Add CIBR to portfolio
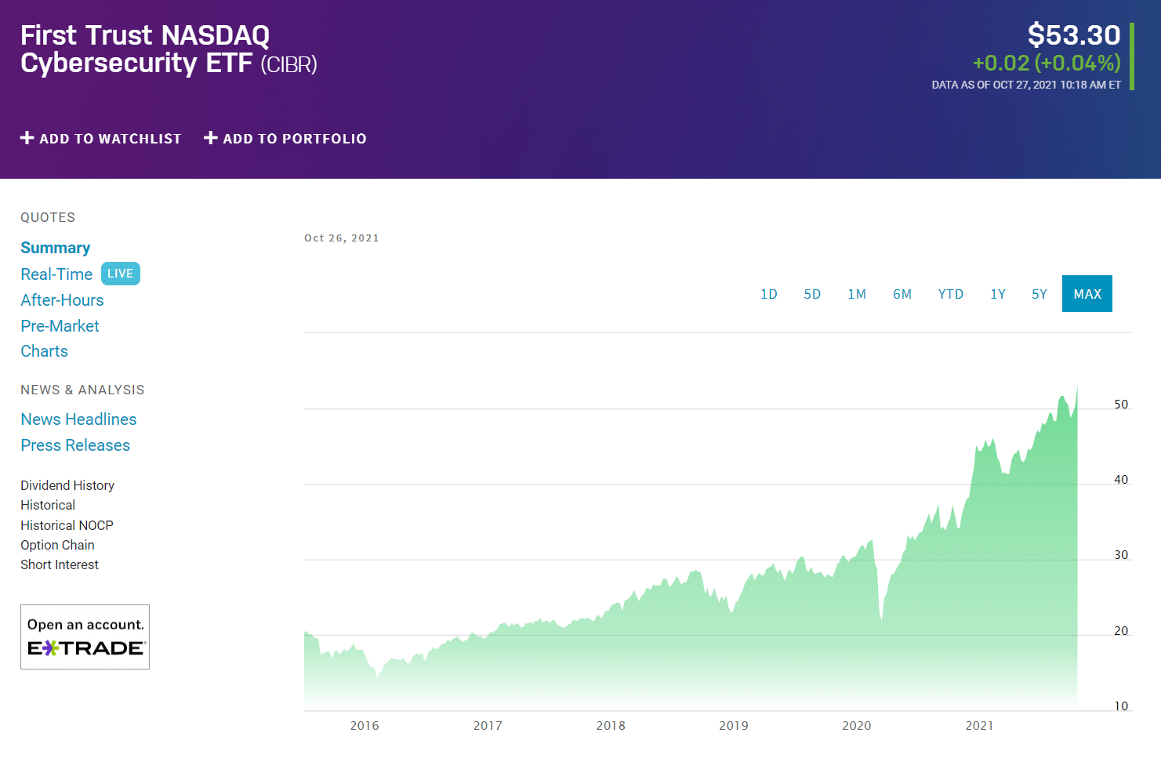 pyautogui.click(x=285, y=139)
